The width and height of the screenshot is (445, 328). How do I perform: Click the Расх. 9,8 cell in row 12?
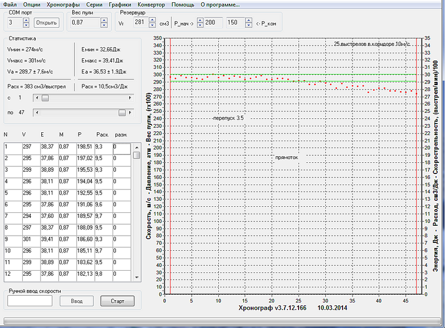pyautogui.click(x=104, y=276)
